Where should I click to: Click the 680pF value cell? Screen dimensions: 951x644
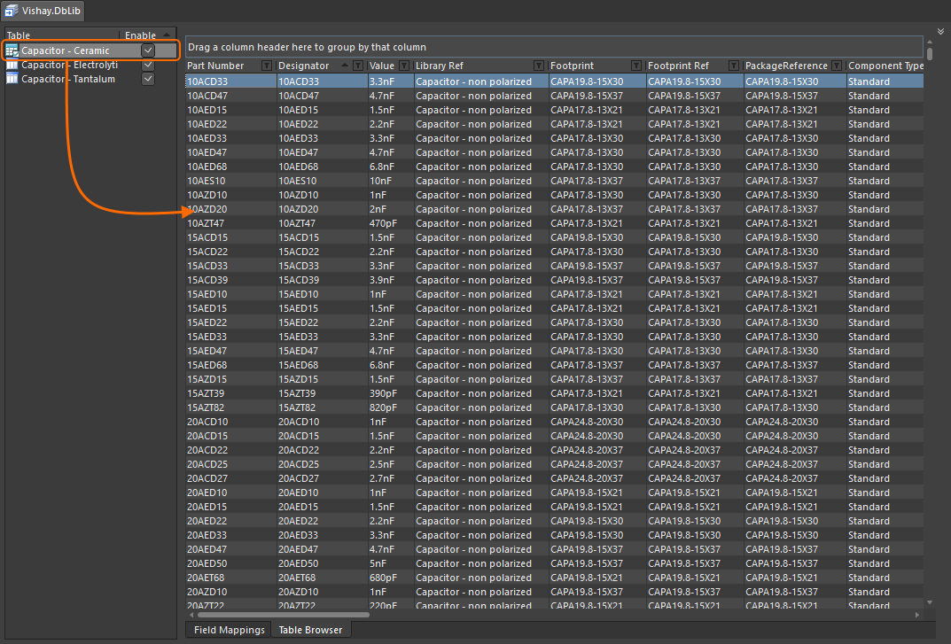point(391,578)
